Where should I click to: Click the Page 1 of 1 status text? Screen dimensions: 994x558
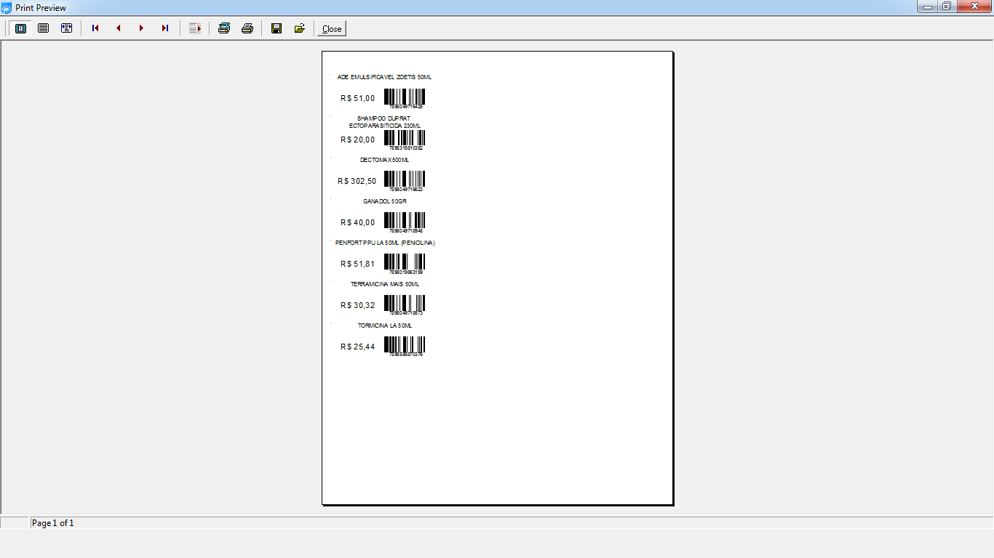tap(53, 523)
